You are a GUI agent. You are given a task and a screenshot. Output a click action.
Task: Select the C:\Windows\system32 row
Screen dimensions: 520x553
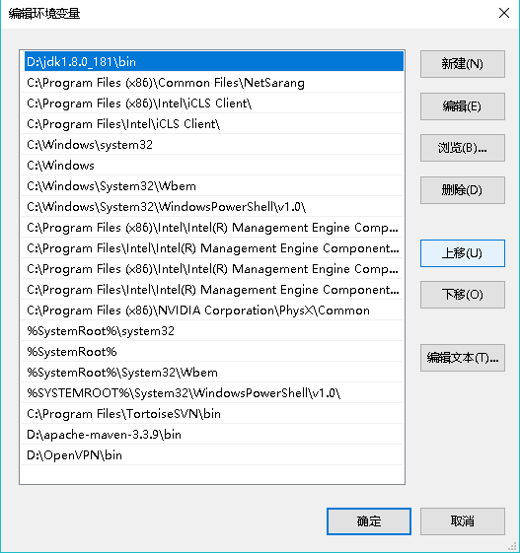click(x=214, y=145)
